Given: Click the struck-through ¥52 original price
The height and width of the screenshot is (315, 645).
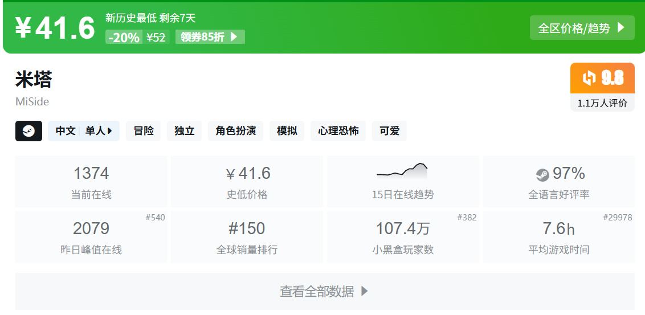Looking at the screenshot, I should [156, 38].
